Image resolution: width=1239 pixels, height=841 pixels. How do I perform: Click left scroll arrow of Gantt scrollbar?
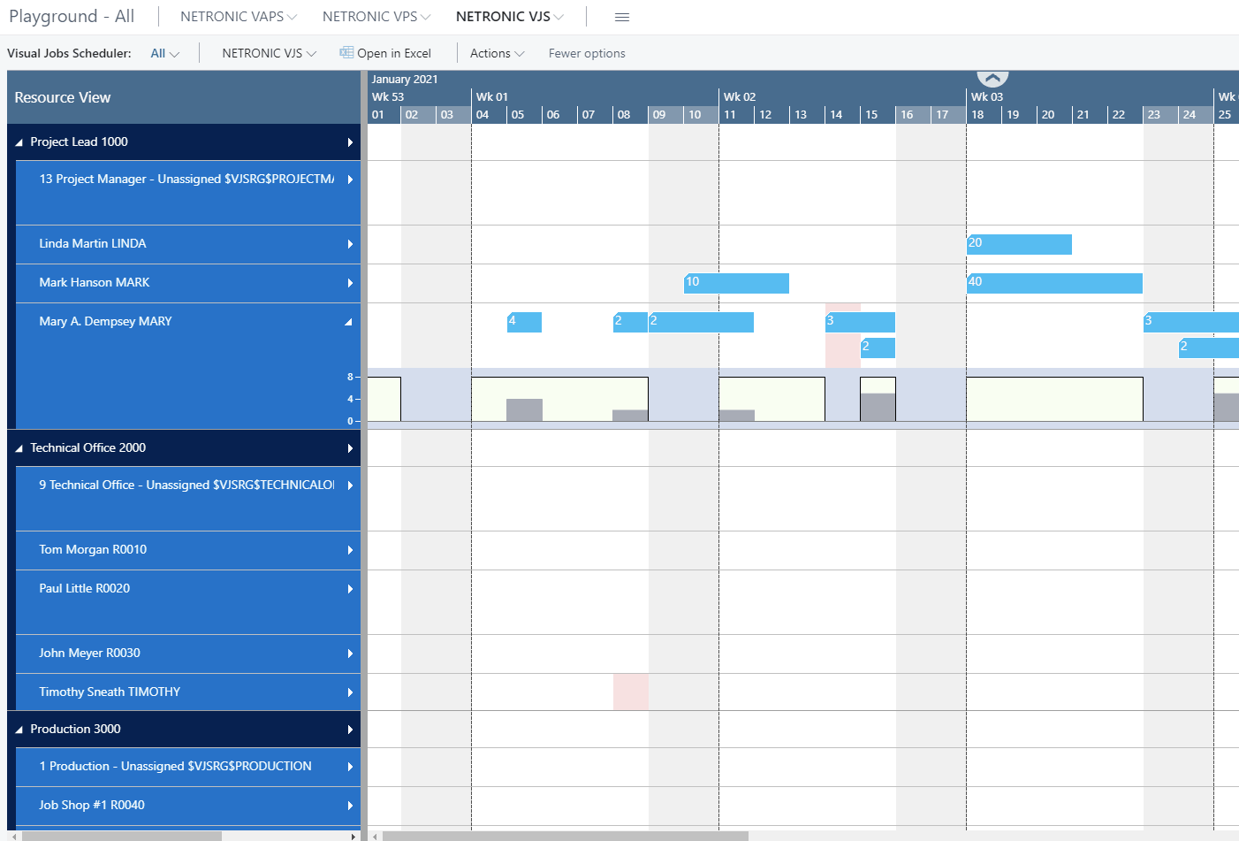[x=375, y=836]
